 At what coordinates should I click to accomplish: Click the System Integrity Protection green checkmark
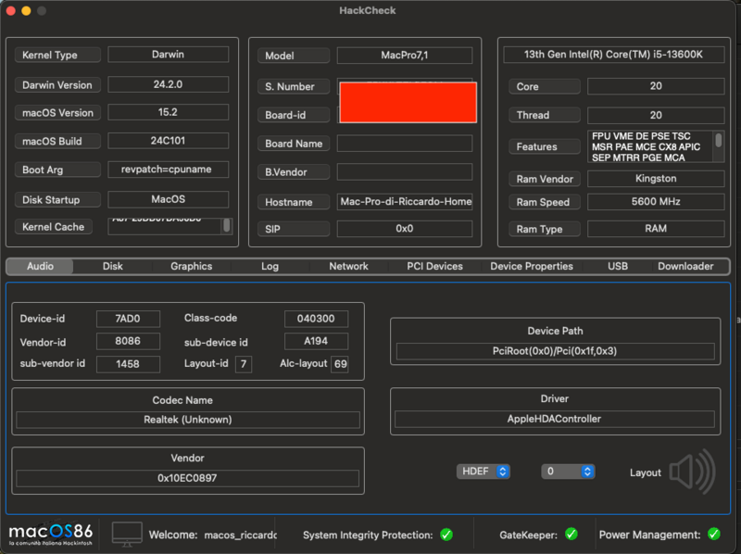(446, 535)
